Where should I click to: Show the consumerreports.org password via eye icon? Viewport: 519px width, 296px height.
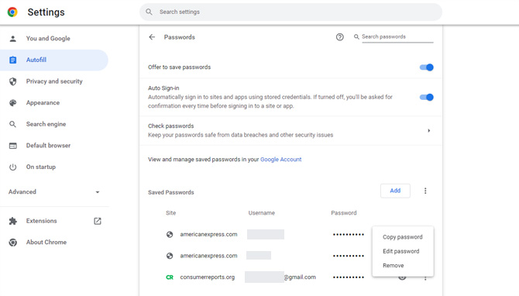tap(402, 277)
